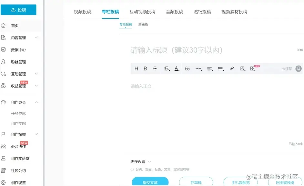Insert a blockquote using the 66 icon
The image size is (304, 186).
(187, 68)
